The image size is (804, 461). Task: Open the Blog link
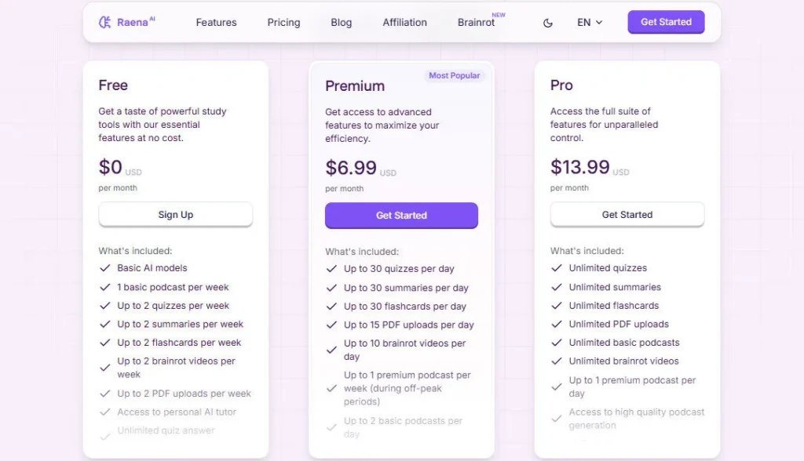click(x=342, y=23)
